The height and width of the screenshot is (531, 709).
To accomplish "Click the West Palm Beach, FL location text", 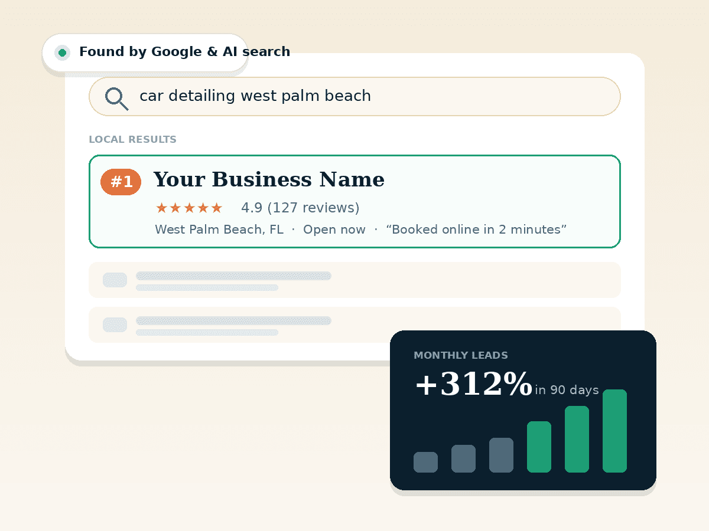I will [x=219, y=230].
